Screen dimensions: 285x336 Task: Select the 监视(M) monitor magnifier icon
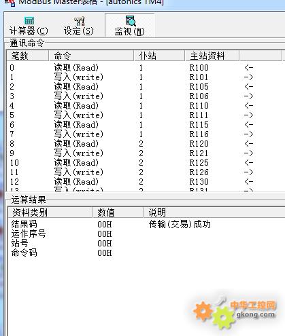[x=131, y=21]
